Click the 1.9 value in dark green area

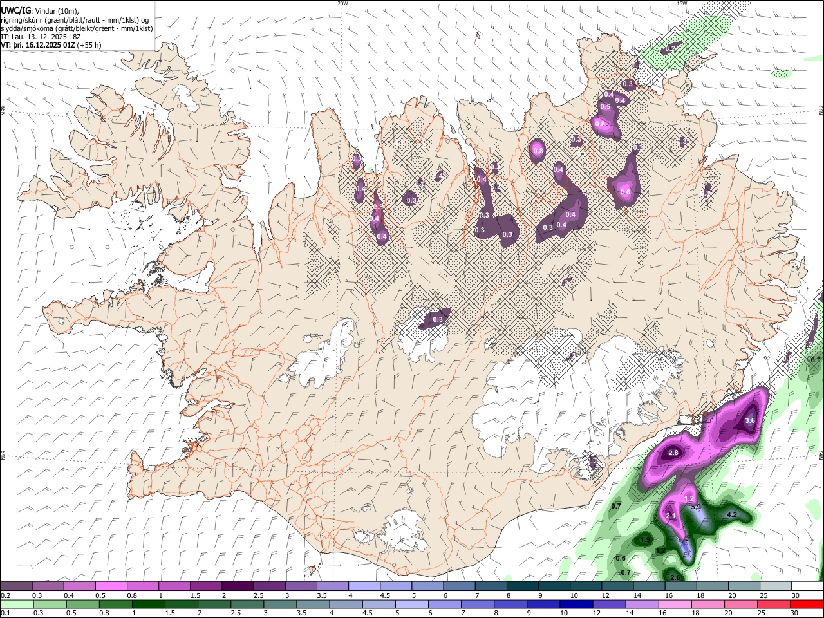click(x=646, y=539)
